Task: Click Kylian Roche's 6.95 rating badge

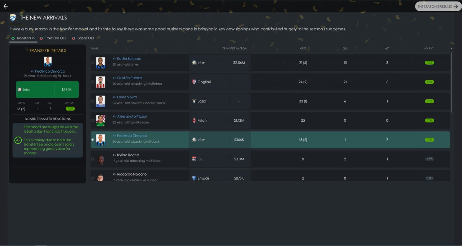Action: pos(429,159)
